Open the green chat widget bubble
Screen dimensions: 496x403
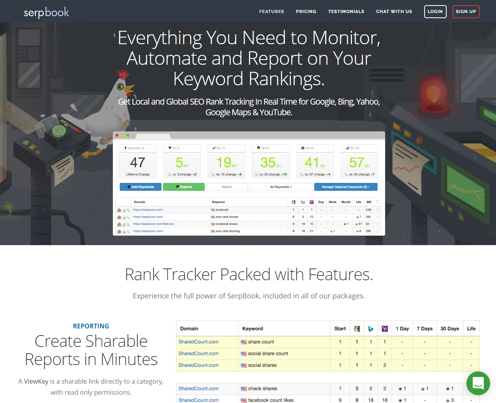(x=478, y=383)
